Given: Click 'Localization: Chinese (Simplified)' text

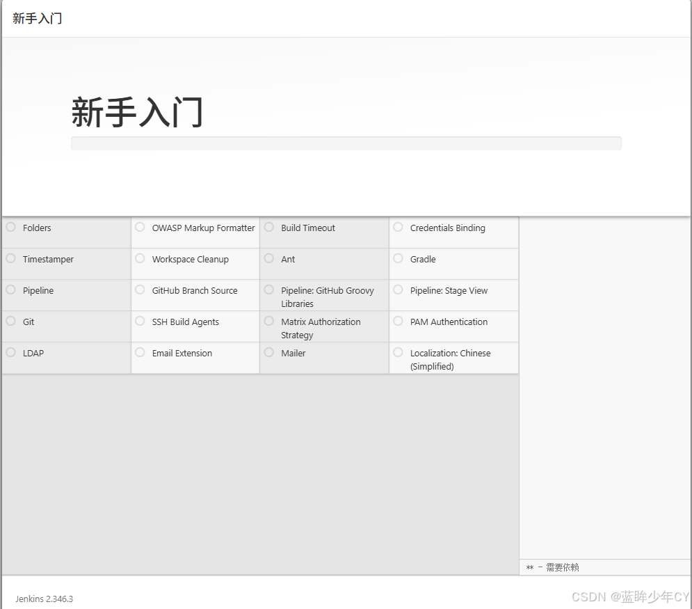Looking at the screenshot, I should 450,360.
